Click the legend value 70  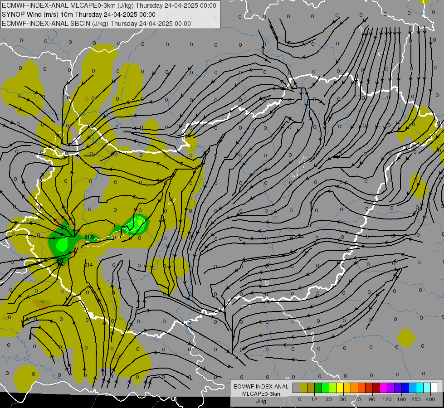point(358,399)
